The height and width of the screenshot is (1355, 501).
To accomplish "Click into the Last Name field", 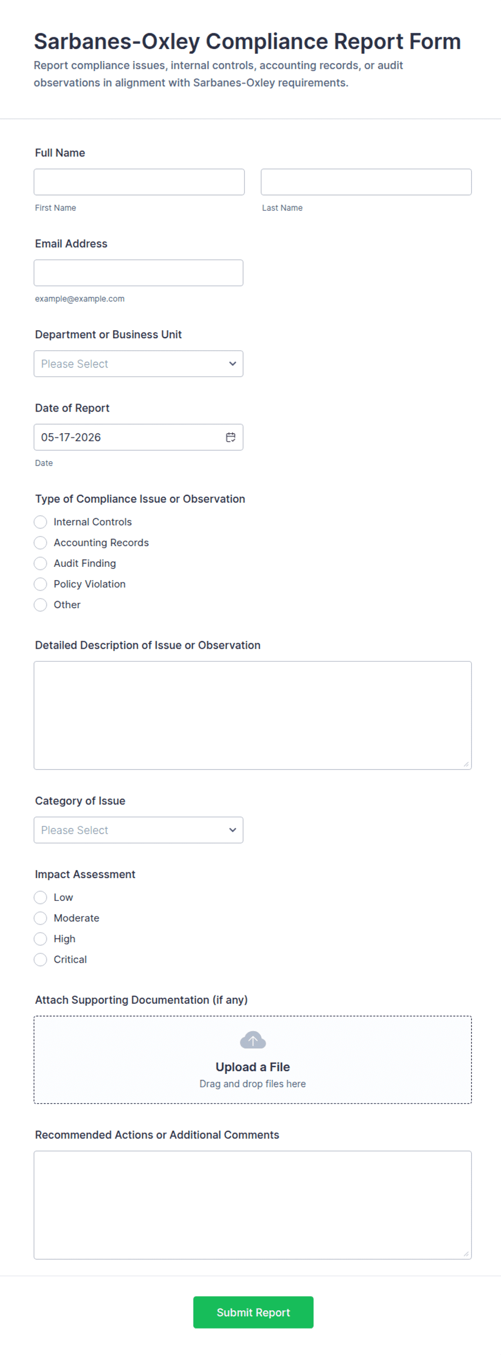I will (x=366, y=182).
